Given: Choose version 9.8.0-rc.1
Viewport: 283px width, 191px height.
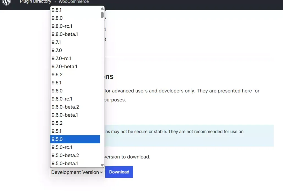Looking at the screenshot, I should click(75, 26).
